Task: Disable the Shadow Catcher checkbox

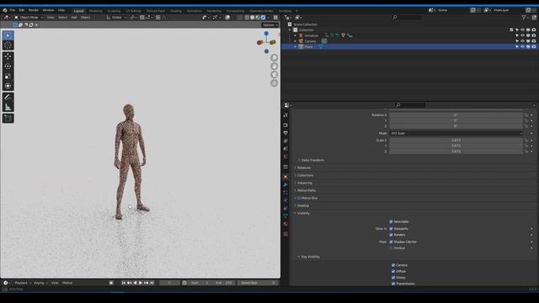Action: click(x=391, y=242)
